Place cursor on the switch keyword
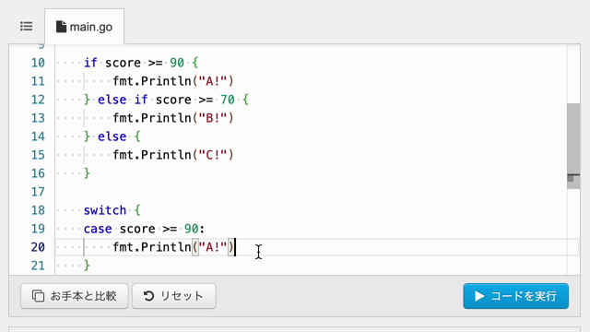 pyautogui.click(x=105, y=210)
